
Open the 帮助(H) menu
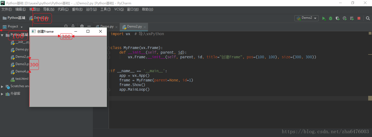147,10
